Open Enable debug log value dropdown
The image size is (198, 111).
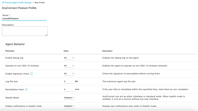pos(69,58)
